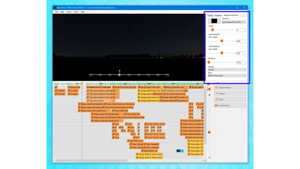Click the Duration 0.33s field

tap(241, 63)
